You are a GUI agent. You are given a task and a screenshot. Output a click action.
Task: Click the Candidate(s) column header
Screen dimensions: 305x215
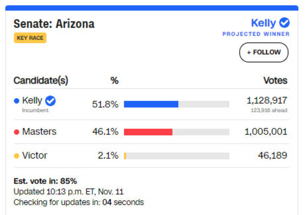(41, 81)
